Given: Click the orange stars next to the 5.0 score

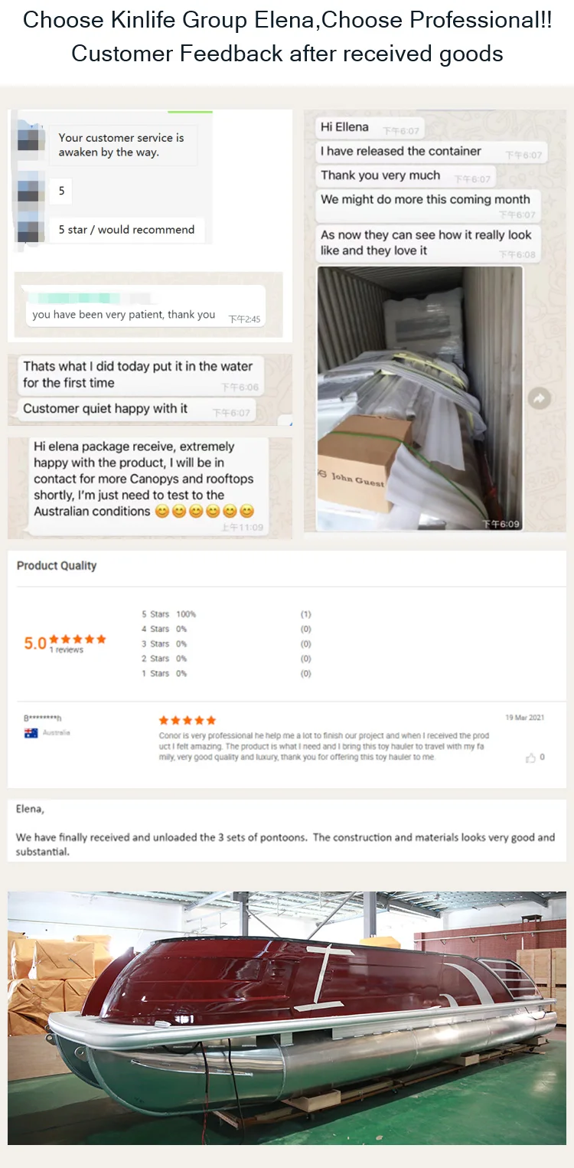Looking at the screenshot, I should (x=78, y=639).
